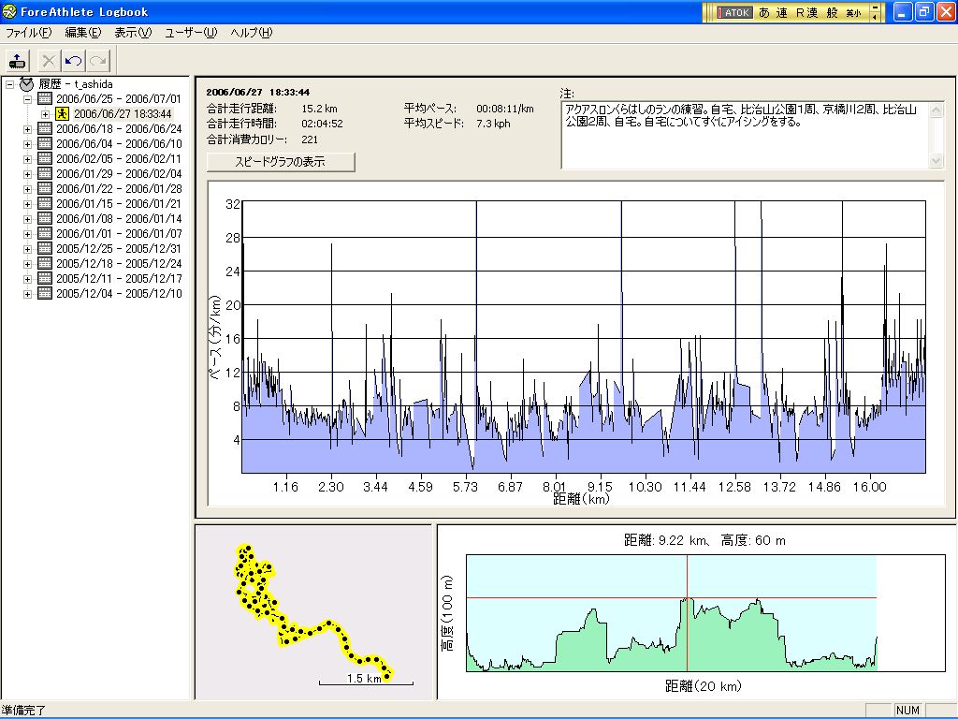This screenshot has height=719, width=958.
Task: Click the 合計走行距離 15.2 km value
Action: click(319, 109)
